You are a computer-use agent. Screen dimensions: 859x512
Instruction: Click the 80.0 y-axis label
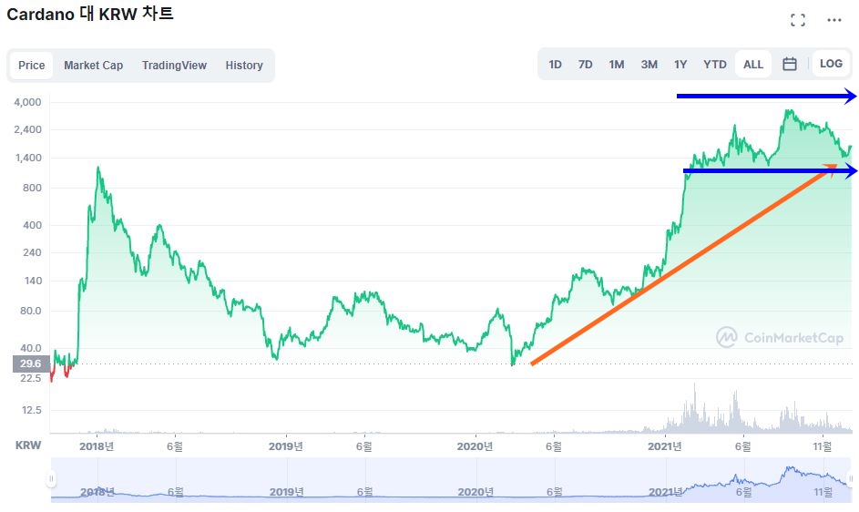point(31,311)
